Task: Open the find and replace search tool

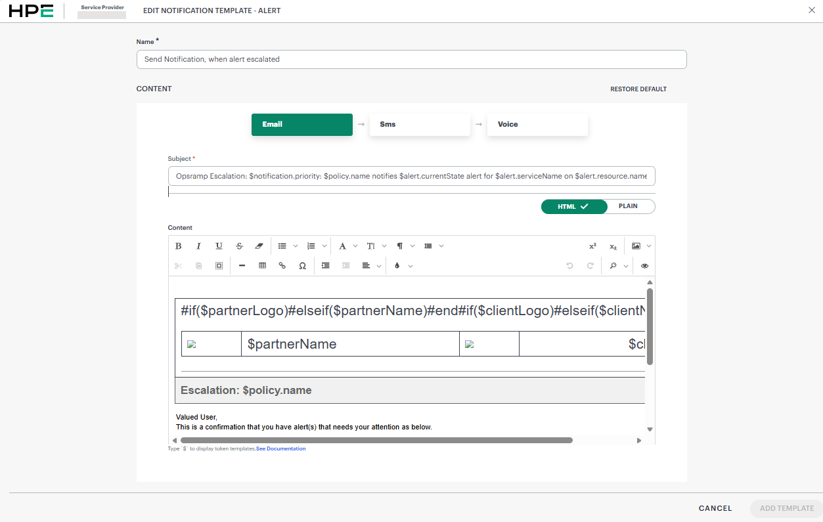Action: tap(613, 266)
